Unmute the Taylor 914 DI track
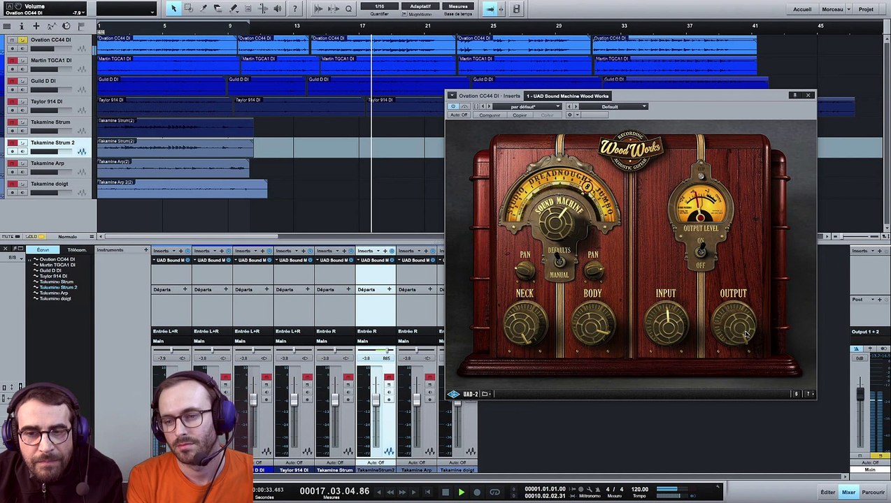The height and width of the screenshot is (503, 891). click(12, 102)
